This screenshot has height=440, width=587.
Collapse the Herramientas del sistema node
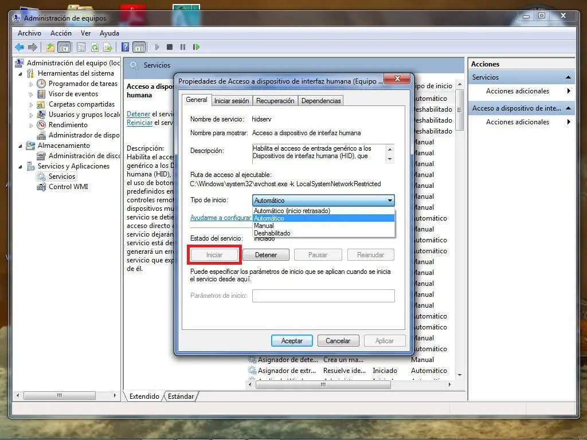click(x=20, y=74)
